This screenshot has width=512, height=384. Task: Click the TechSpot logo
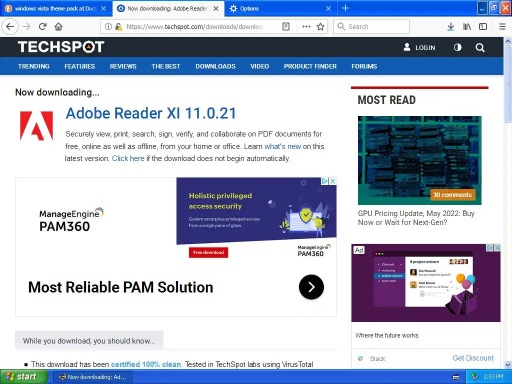61,46
